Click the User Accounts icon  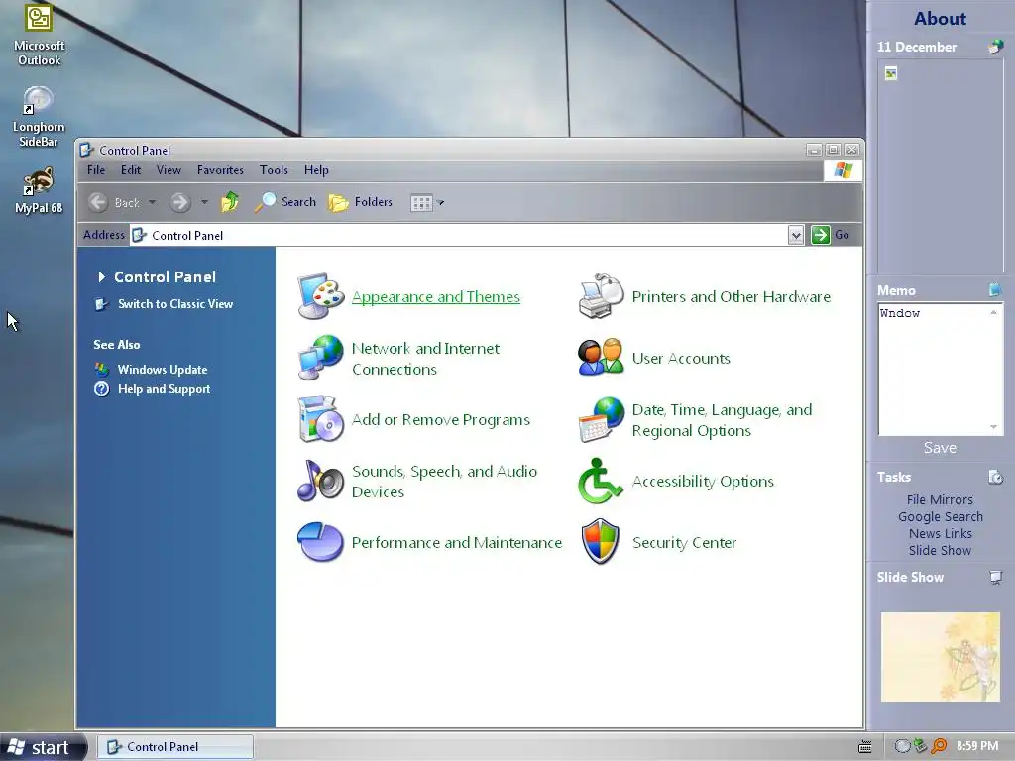pos(601,357)
